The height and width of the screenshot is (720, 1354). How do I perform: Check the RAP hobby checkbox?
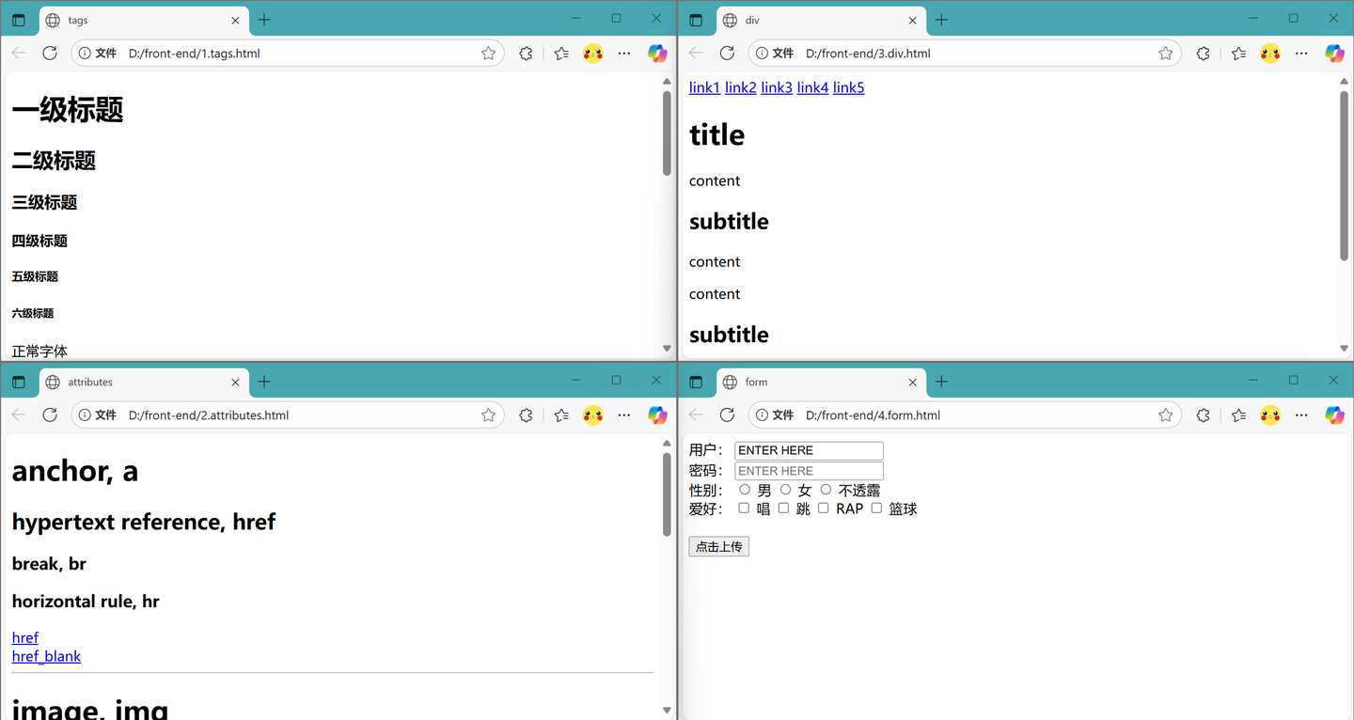tap(823, 509)
